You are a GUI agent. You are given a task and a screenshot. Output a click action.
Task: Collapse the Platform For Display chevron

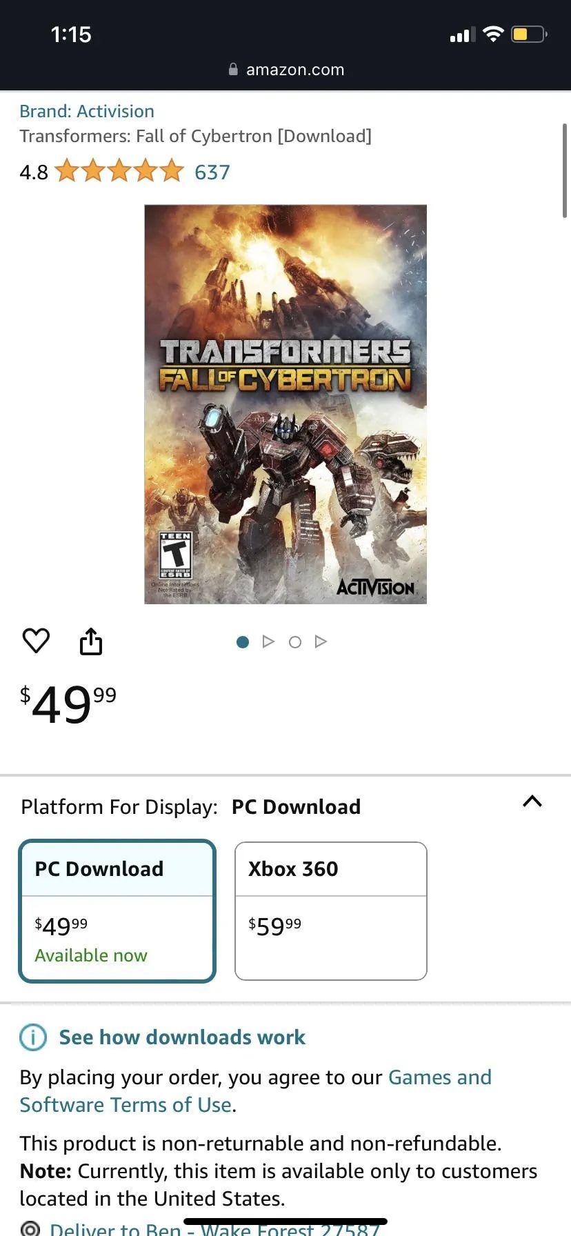pos(532,801)
